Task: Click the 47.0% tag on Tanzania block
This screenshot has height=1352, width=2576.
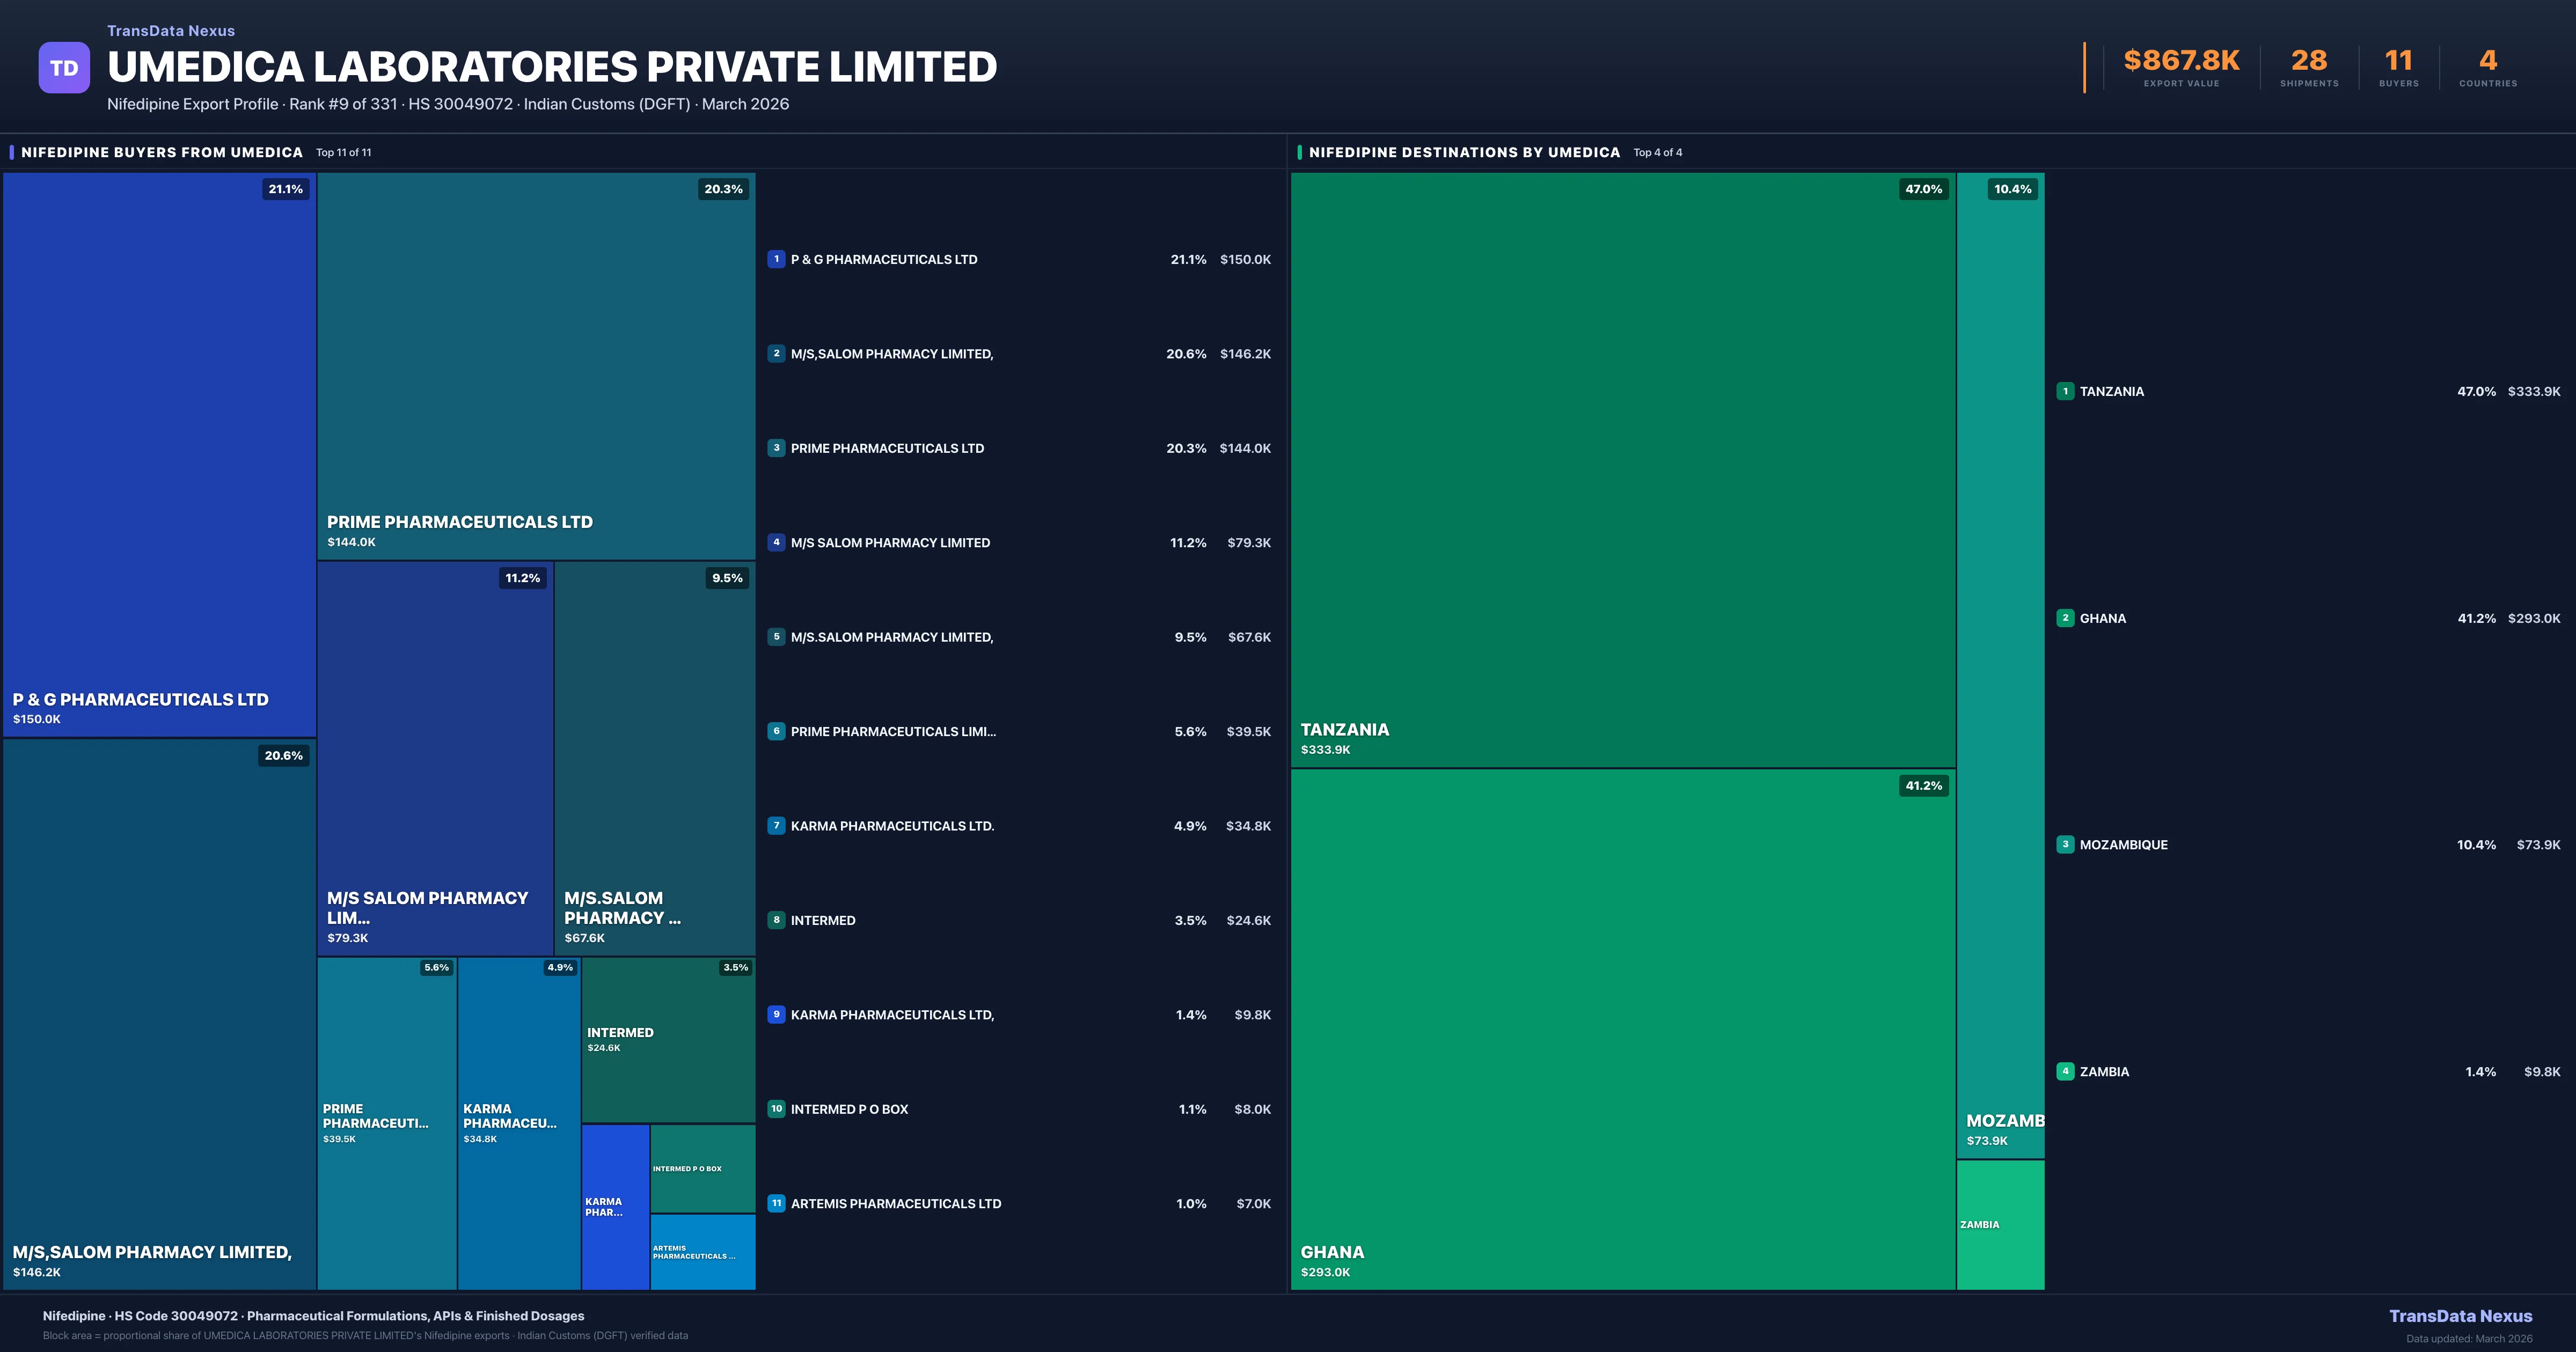Action: point(1923,189)
